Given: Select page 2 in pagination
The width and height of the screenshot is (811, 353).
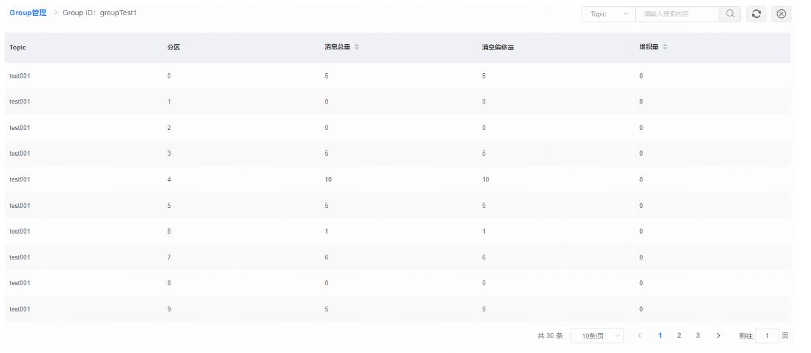Looking at the screenshot, I should (x=679, y=336).
